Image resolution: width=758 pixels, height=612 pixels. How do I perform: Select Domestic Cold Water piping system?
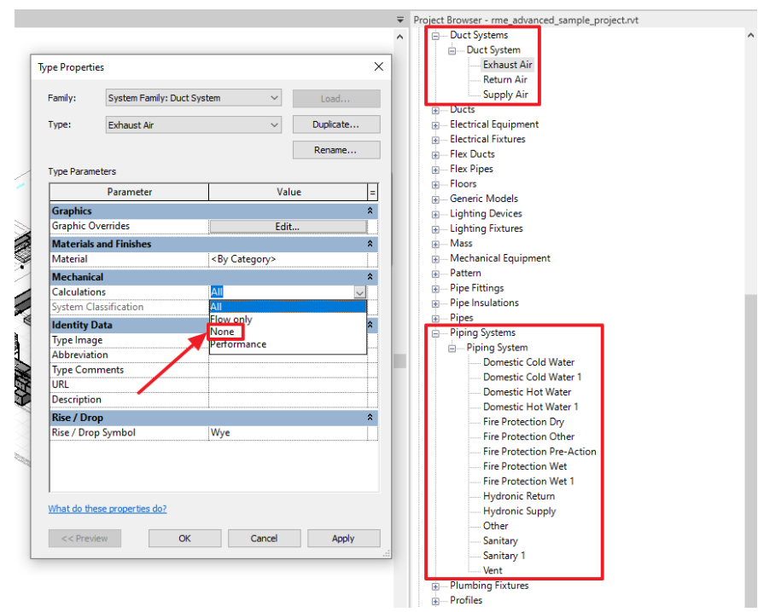[x=529, y=362]
